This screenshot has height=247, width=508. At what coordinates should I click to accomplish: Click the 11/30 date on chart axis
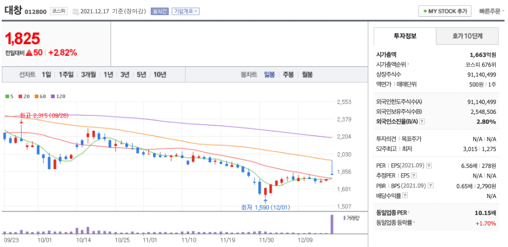pos(266,241)
